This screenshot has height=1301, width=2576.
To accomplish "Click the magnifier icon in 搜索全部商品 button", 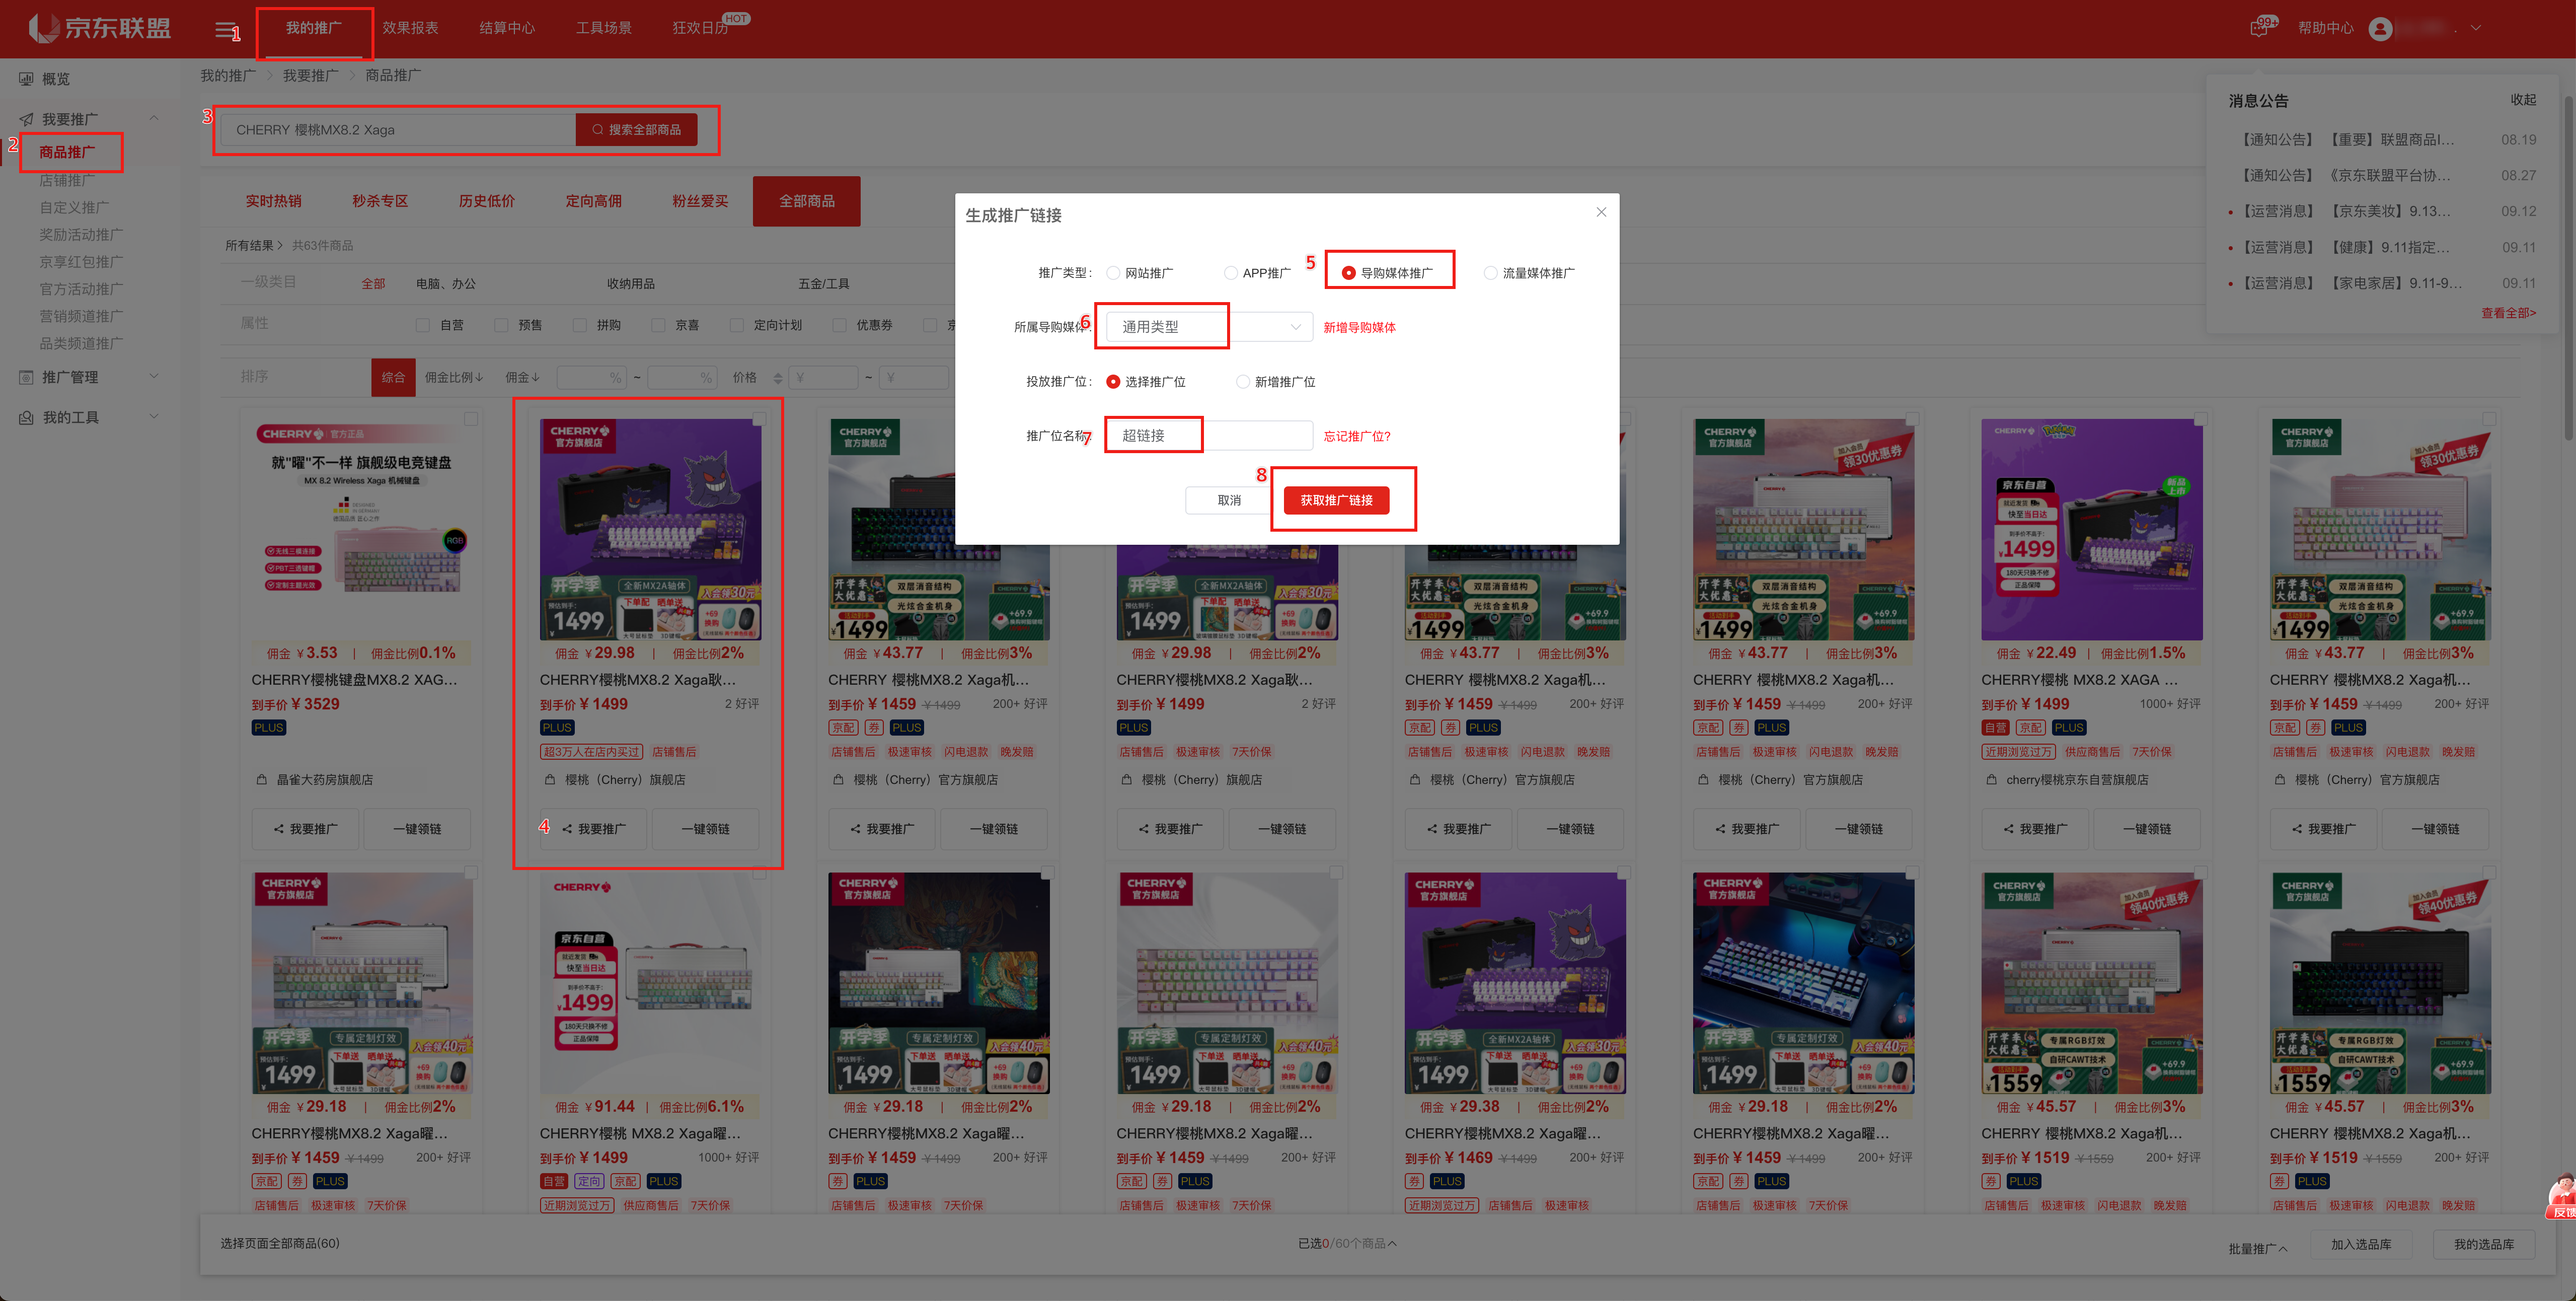I will pyautogui.click(x=597, y=129).
